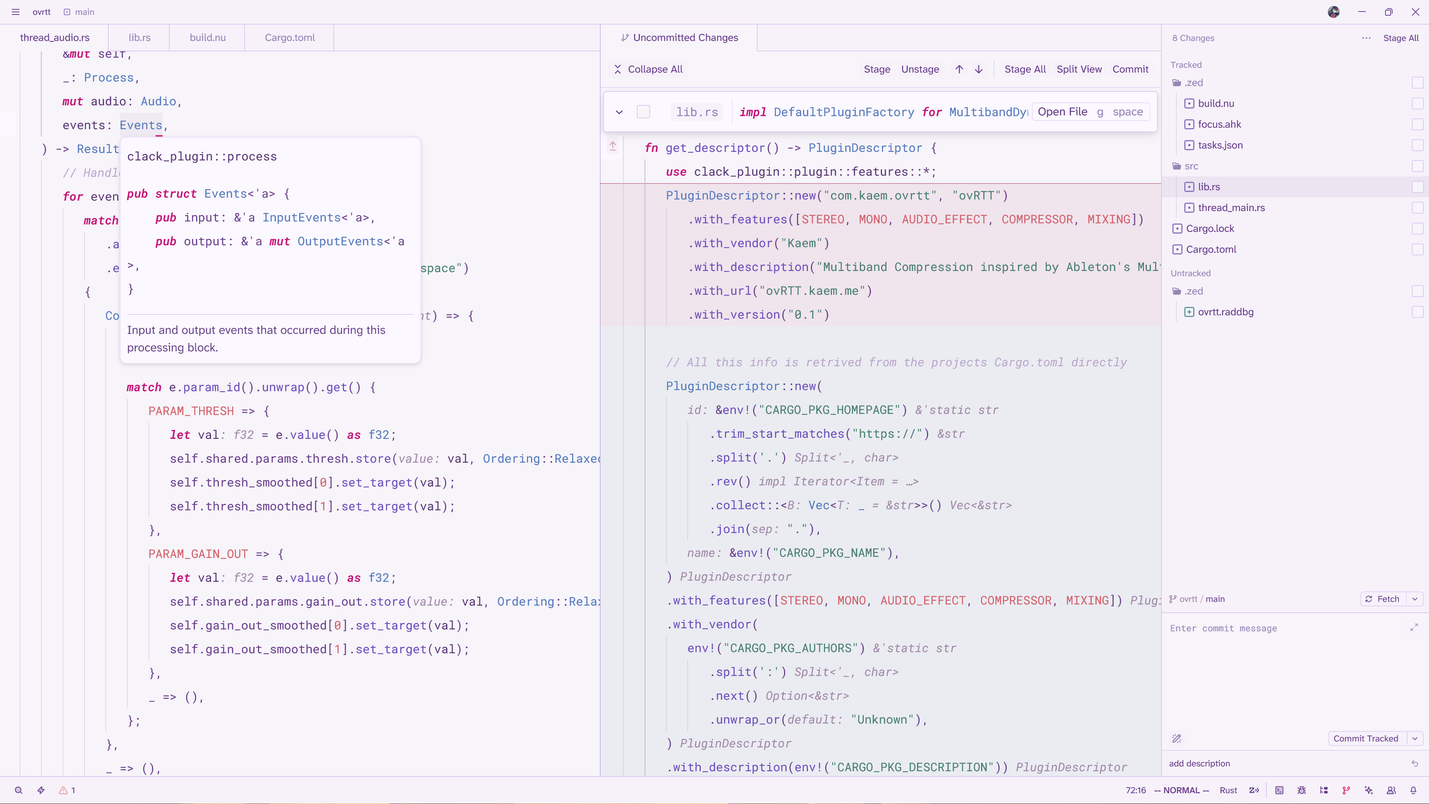Image resolution: width=1429 pixels, height=804 pixels.
Task: Stage build.nu with its checkbox
Action: pos(1417,103)
